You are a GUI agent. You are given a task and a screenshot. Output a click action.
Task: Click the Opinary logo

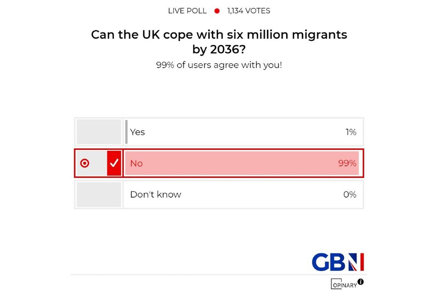(343, 284)
